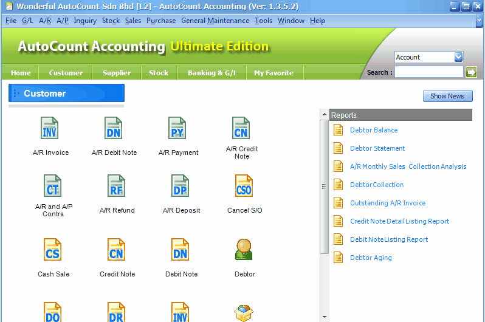Viewport: 485px width, 322px height.
Task: Open the Debit Note Listing Report link
Action: [389, 239]
